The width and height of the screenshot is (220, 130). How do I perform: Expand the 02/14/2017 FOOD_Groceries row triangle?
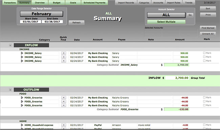click(22, 102)
